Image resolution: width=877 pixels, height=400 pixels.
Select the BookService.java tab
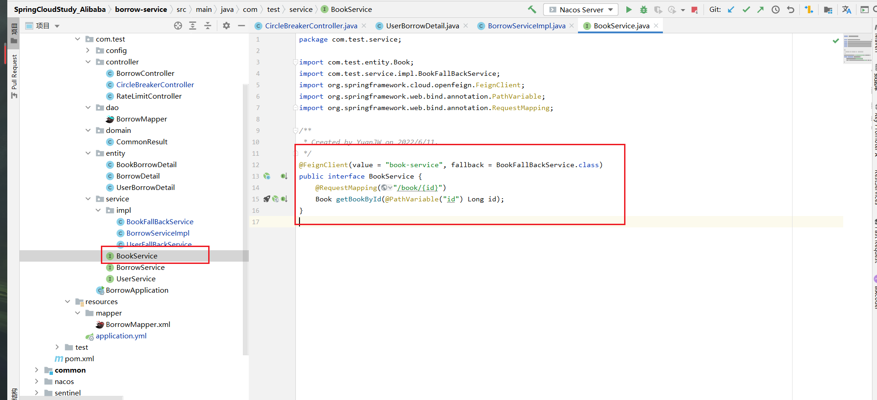tap(621, 26)
